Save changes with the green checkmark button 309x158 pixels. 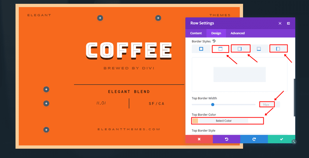tap(281, 139)
